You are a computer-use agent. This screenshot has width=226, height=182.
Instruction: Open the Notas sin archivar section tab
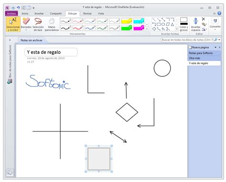click(x=31, y=40)
